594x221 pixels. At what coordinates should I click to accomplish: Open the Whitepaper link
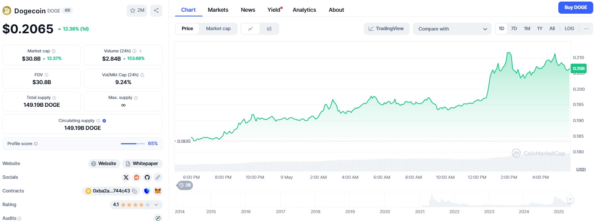[x=142, y=164]
